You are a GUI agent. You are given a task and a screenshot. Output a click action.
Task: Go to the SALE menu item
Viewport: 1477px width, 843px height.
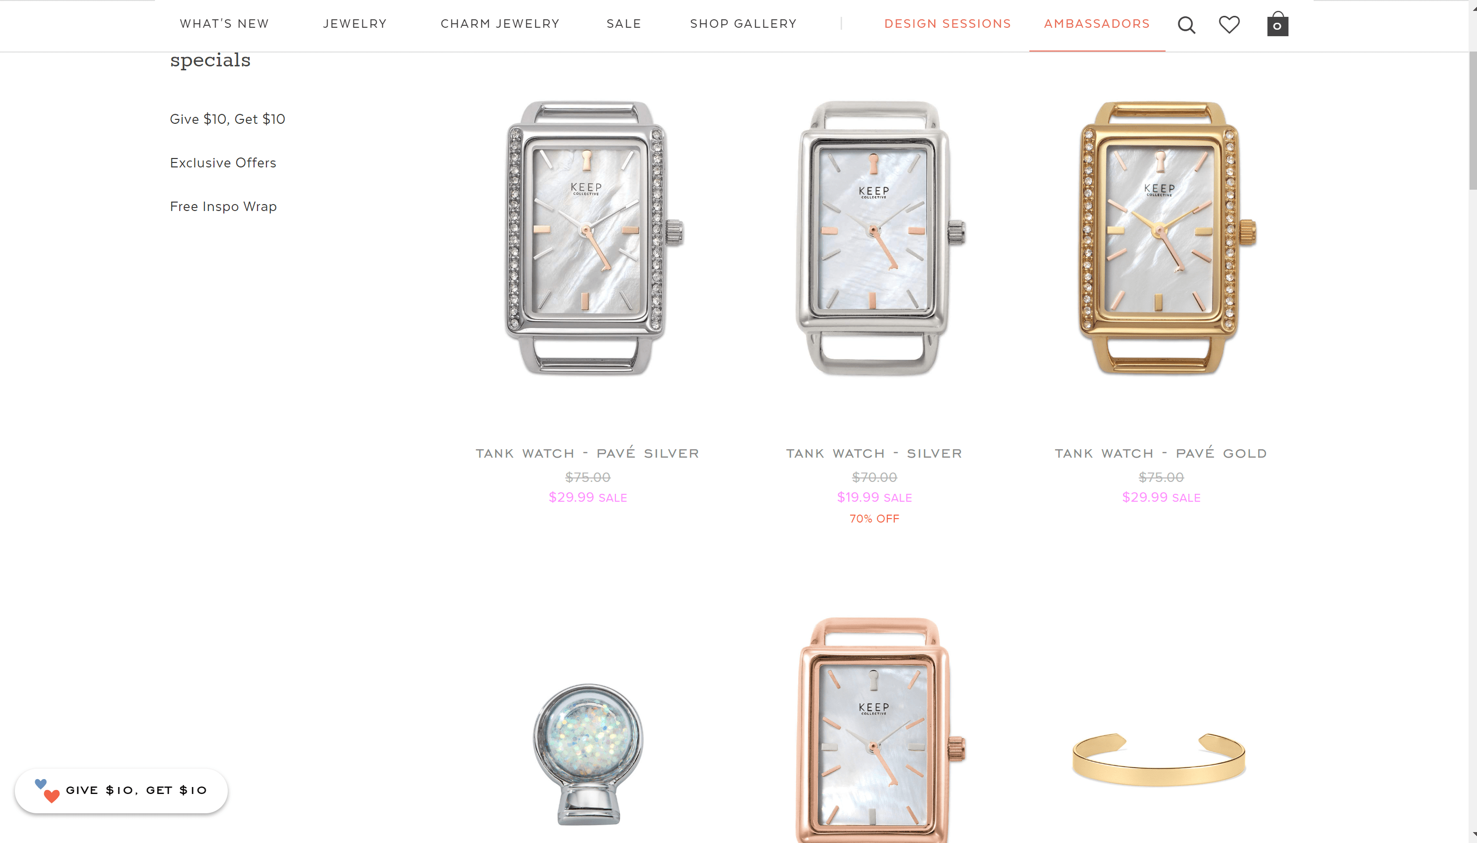tap(624, 24)
